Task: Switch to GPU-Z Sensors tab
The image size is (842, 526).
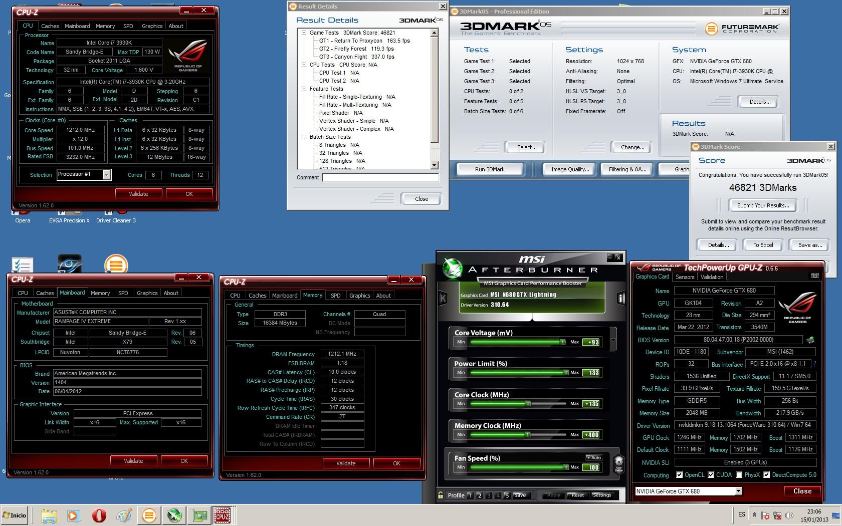Action: (x=685, y=277)
